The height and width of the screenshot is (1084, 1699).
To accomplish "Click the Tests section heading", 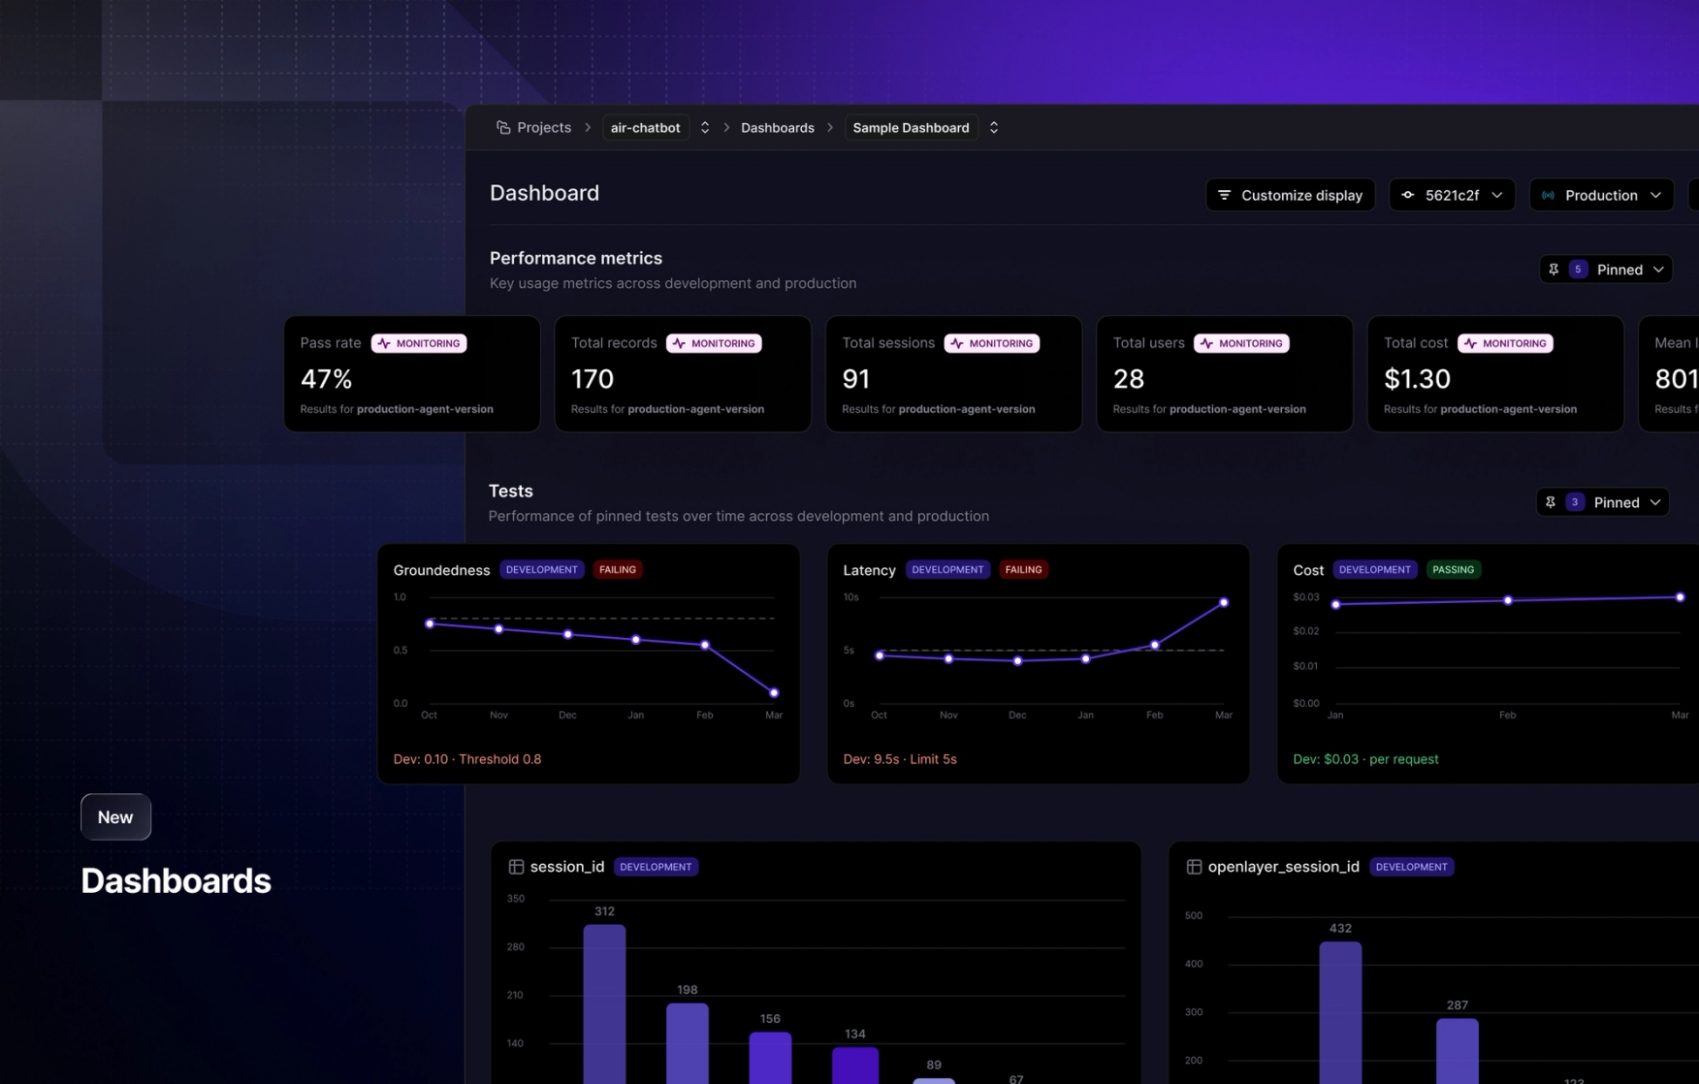I will tap(511, 491).
